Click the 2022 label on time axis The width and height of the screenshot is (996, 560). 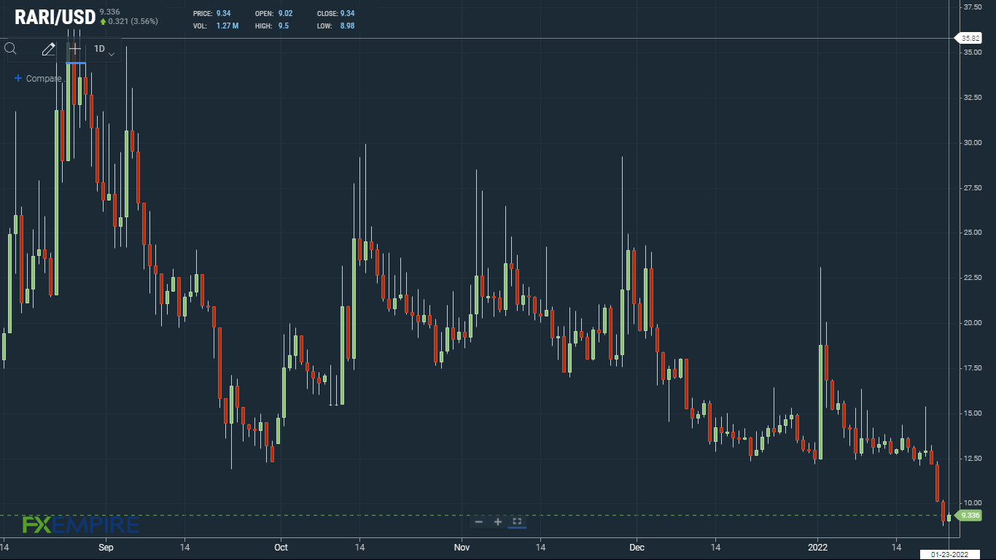[x=818, y=547]
